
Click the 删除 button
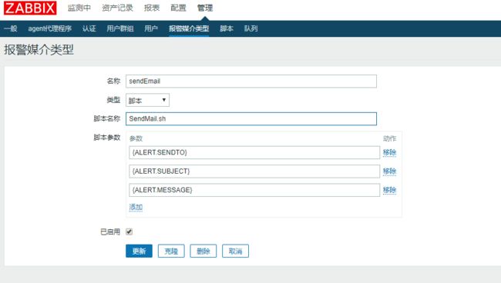pyautogui.click(x=203, y=251)
